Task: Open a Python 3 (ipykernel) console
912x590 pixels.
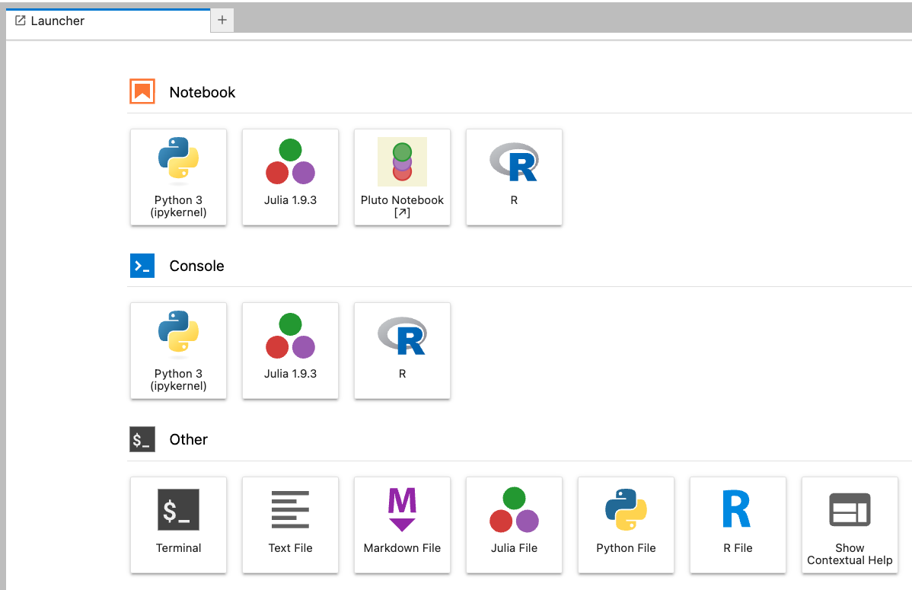Action: click(179, 350)
